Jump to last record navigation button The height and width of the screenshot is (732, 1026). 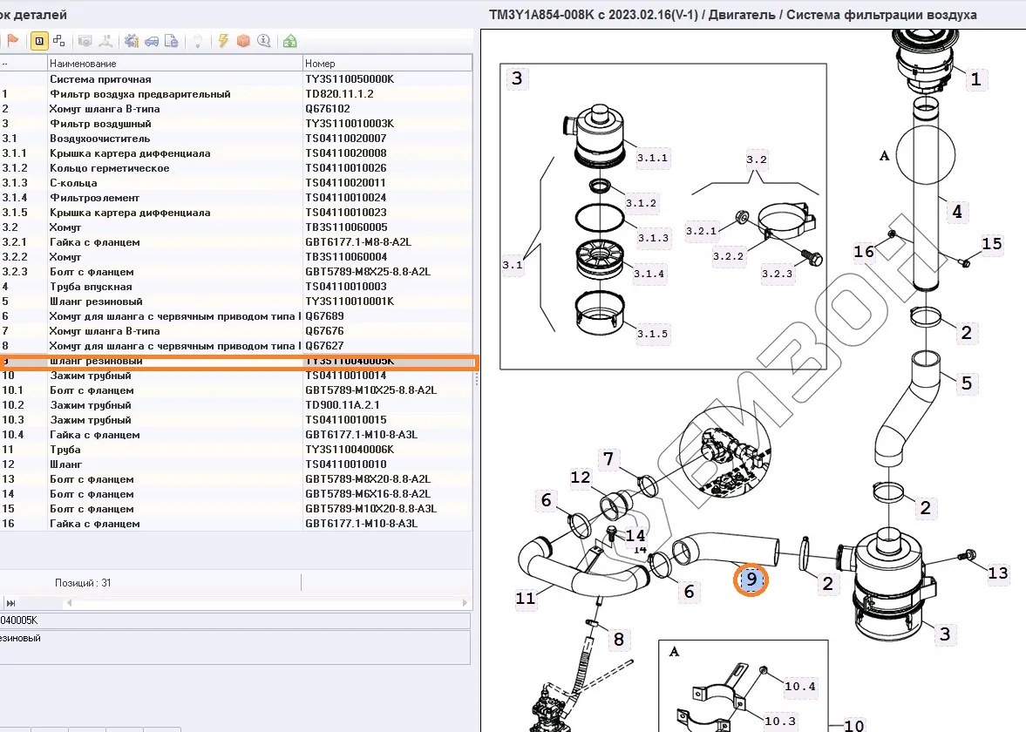pos(11,603)
